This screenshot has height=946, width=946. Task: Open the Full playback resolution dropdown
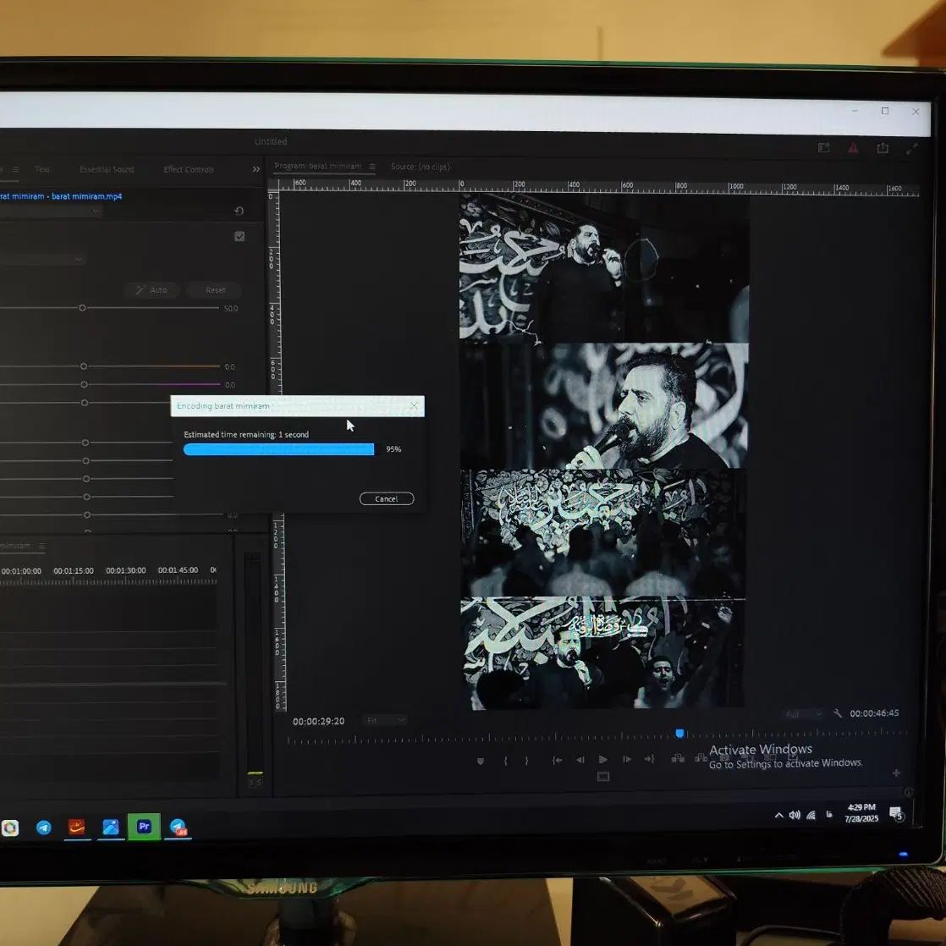(803, 714)
